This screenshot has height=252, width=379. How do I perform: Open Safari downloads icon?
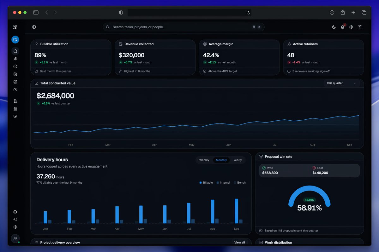click(x=332, y=13)
